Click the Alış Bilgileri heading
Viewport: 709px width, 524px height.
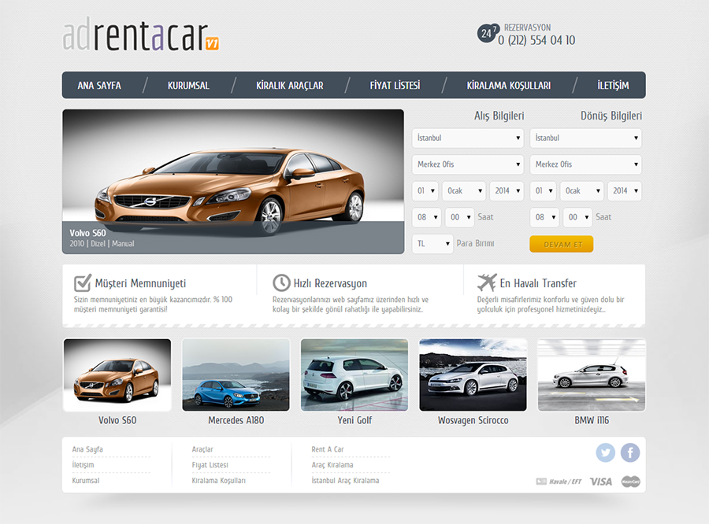499,116
